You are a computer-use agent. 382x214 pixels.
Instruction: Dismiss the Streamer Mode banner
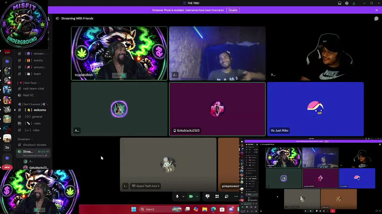coord(377,10)
